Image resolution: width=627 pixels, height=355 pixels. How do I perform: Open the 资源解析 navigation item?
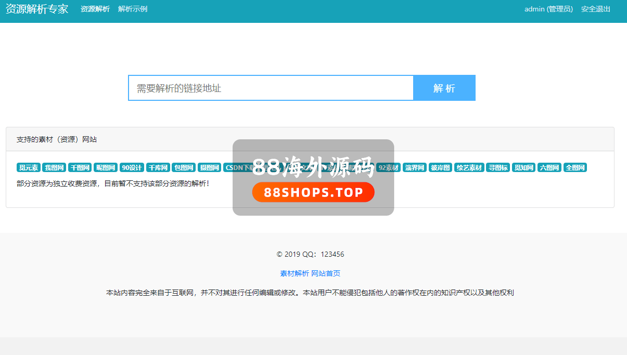tap(95, 9)
